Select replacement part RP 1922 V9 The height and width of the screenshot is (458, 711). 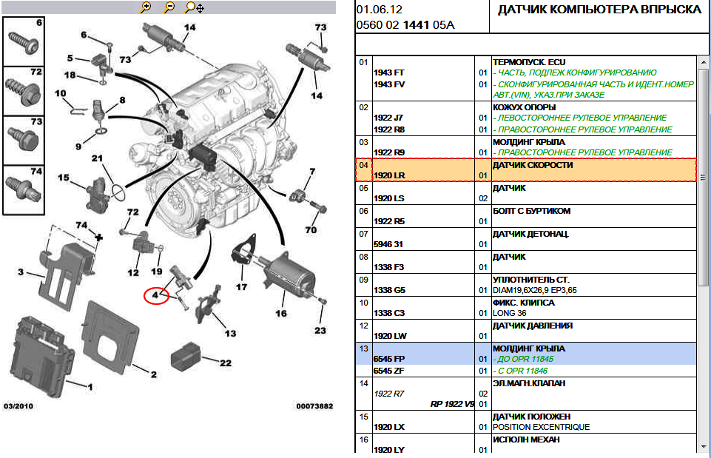tap(452, 404)
